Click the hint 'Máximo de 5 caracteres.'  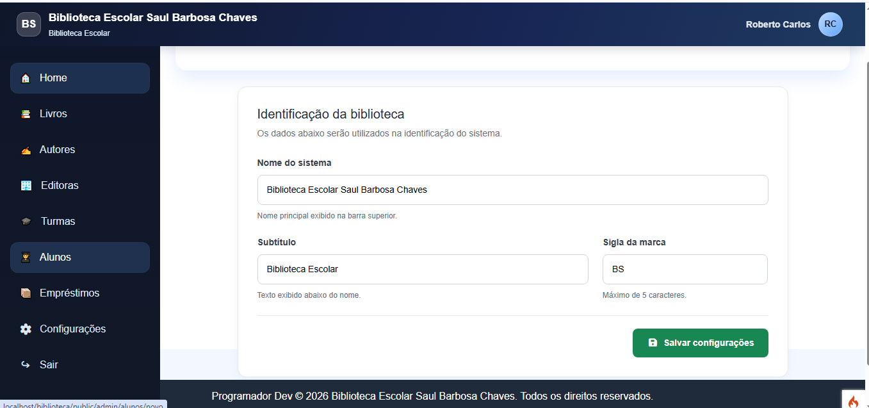pos(644,295)
